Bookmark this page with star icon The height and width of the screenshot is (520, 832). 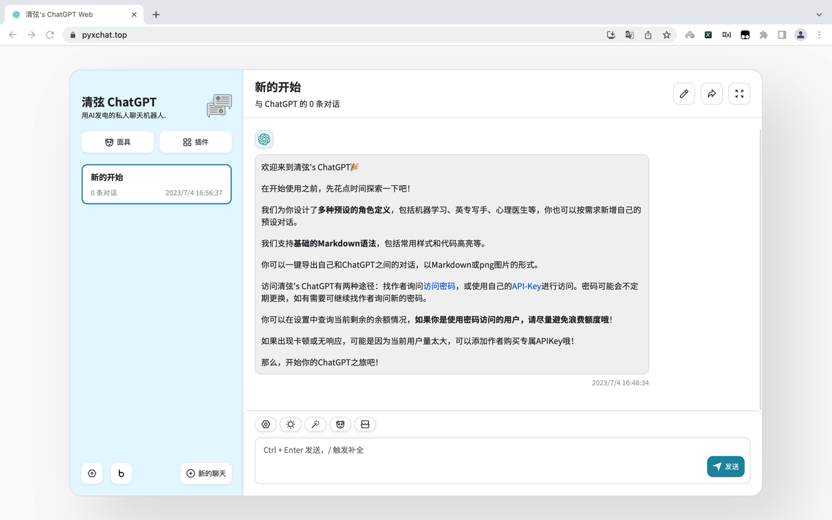point(667,35)
